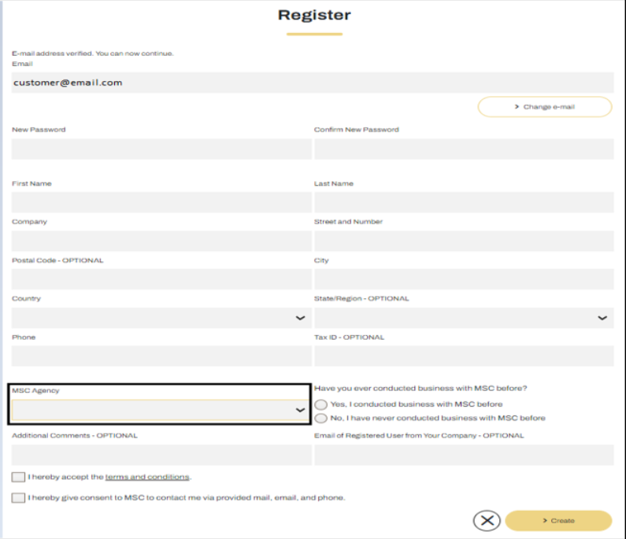
Task: Click into the Last Name field
Action: pyautogui.click(x=464, y=202)
